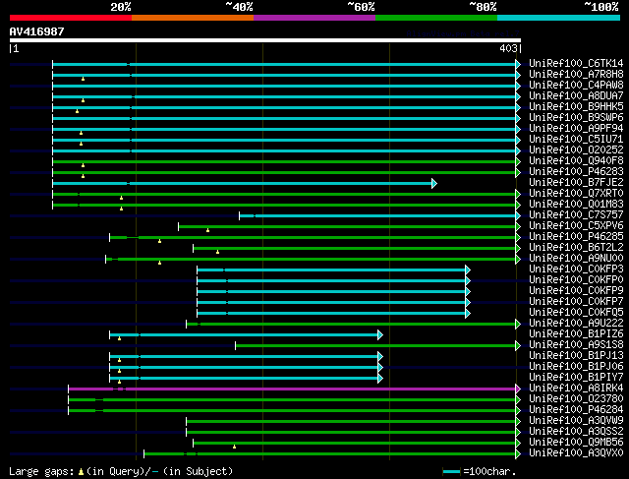Open the UniRef100_Q01M83 hit label
Viewport: 629px width, 479px height.
[x=576, y=204]
